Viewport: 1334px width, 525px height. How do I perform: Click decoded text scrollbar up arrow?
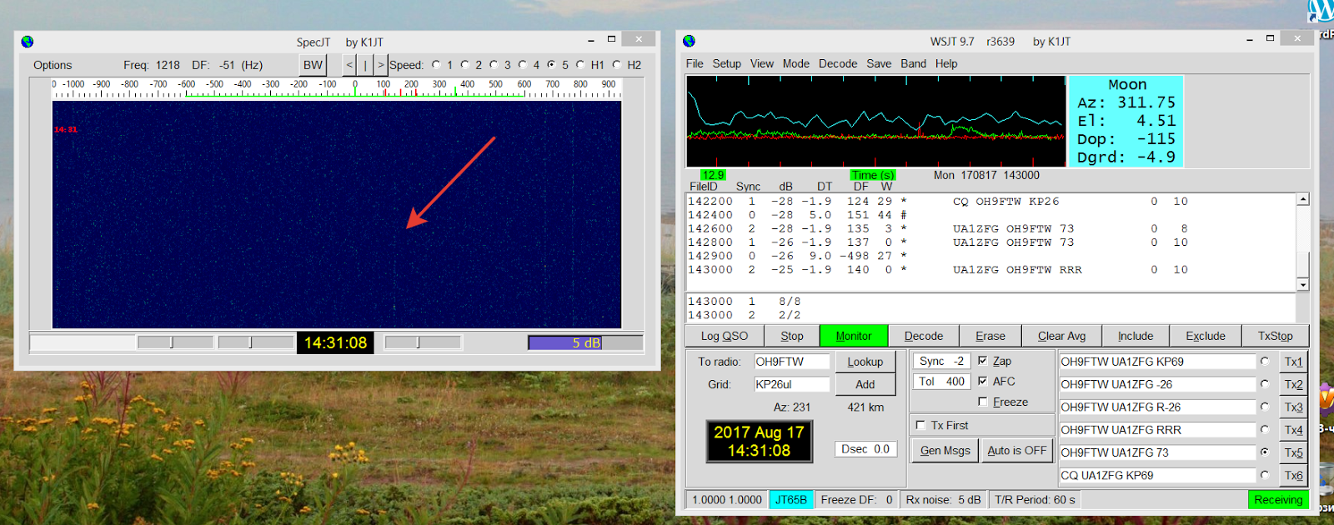pos(1303,199)
